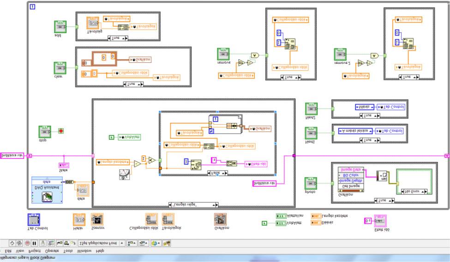Image resolution: width=450 pixels, height=262 pixels.
Task: Select the Lenges kezdete terminal outside loop
Action: (x=316, y=216)
